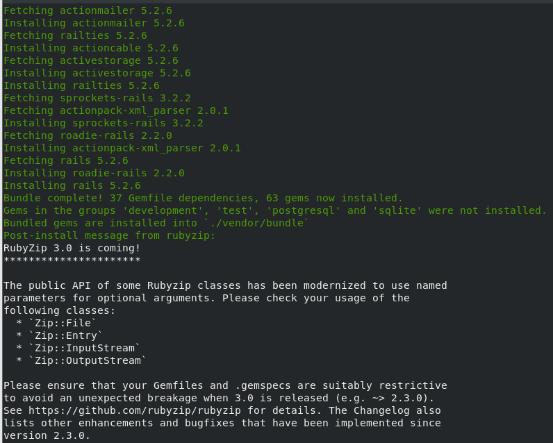Click the word 'Changelog' in the output
The width and height of the screenshot is (553, 443).
pos(381,410)
